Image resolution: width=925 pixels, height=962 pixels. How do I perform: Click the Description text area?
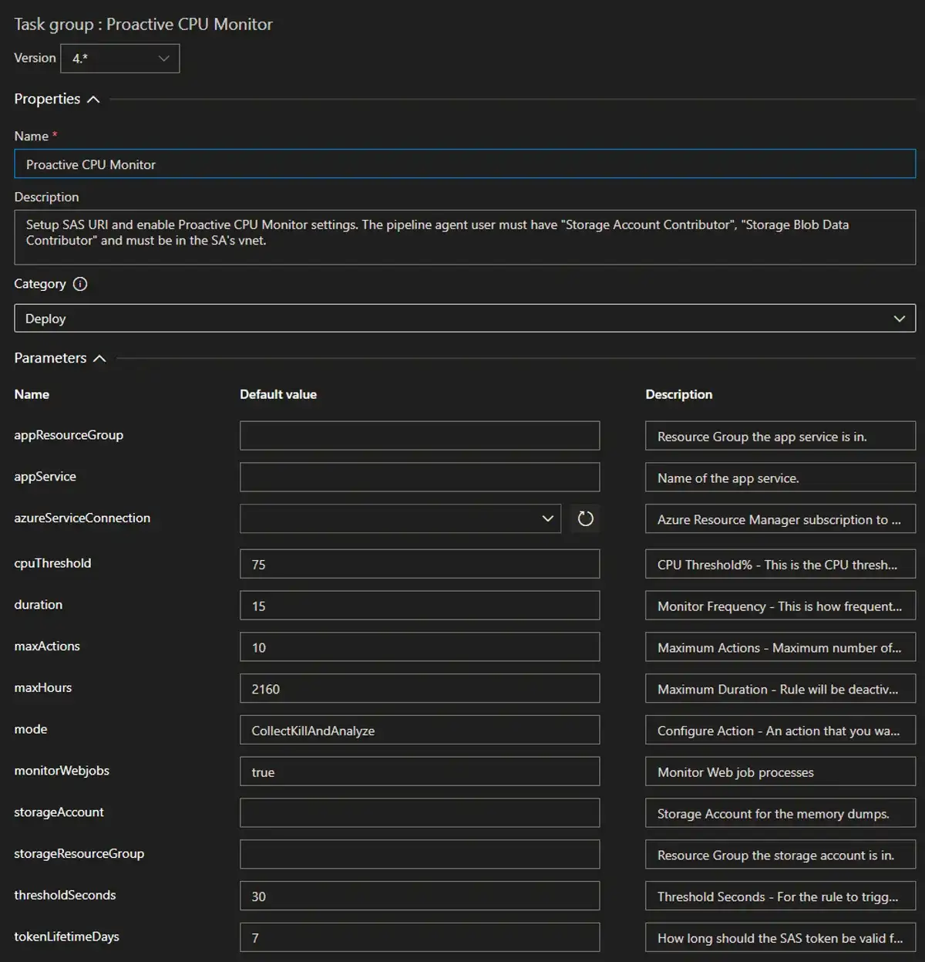(x=462, y=238)
